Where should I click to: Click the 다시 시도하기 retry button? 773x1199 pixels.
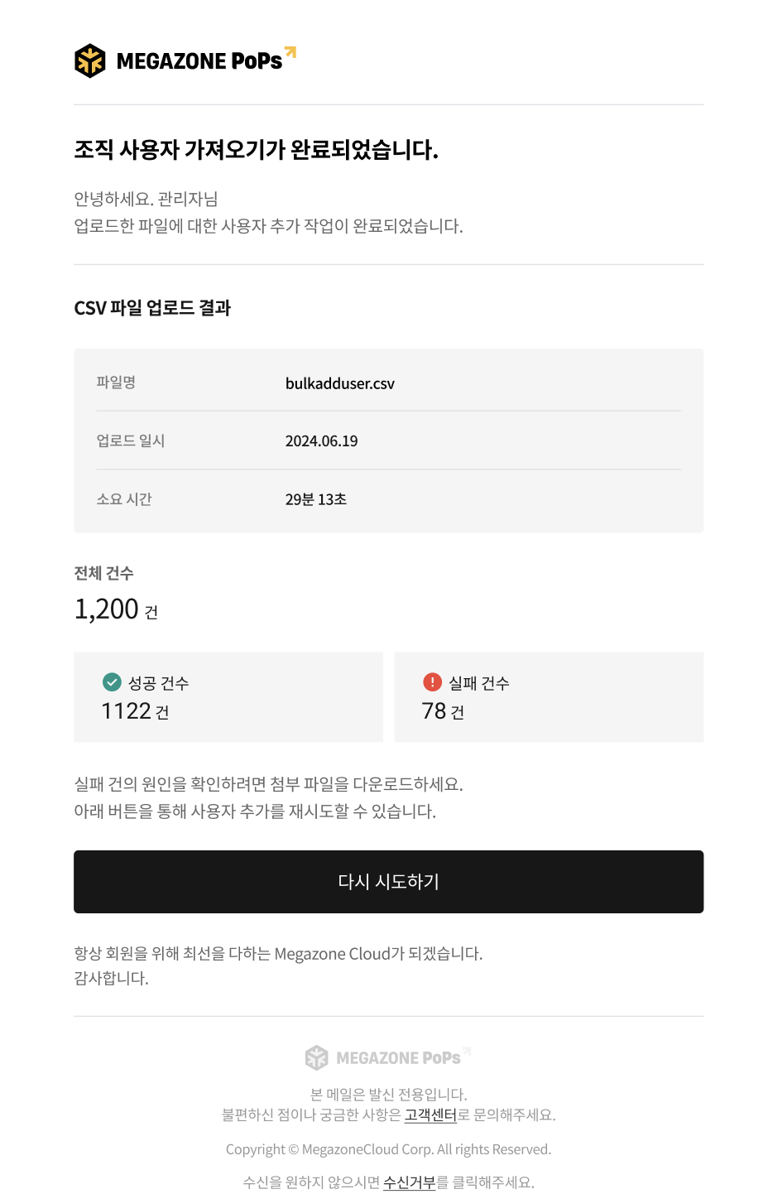(x=388, y=882)
